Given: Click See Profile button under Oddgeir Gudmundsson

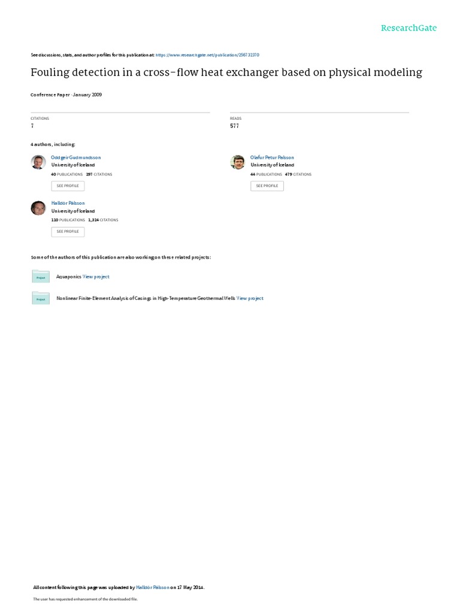Looking at the screenshot, I should tap(68, 186).
